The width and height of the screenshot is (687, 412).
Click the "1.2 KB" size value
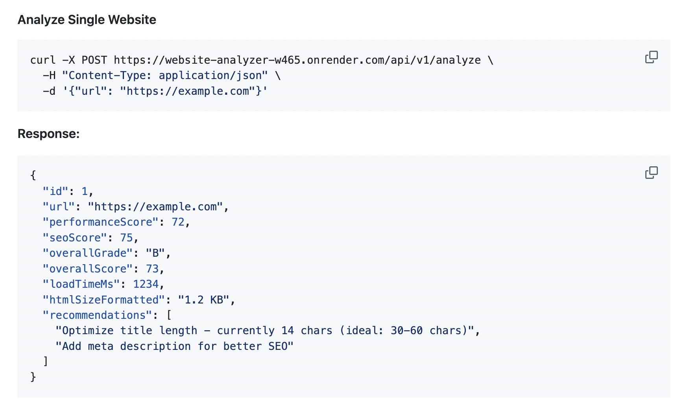pos(203,300)
